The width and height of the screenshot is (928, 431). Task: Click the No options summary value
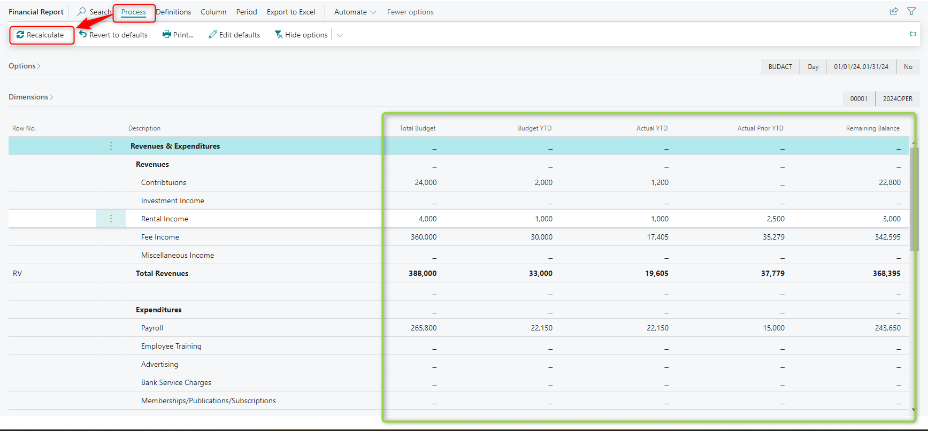pos(908,67)
